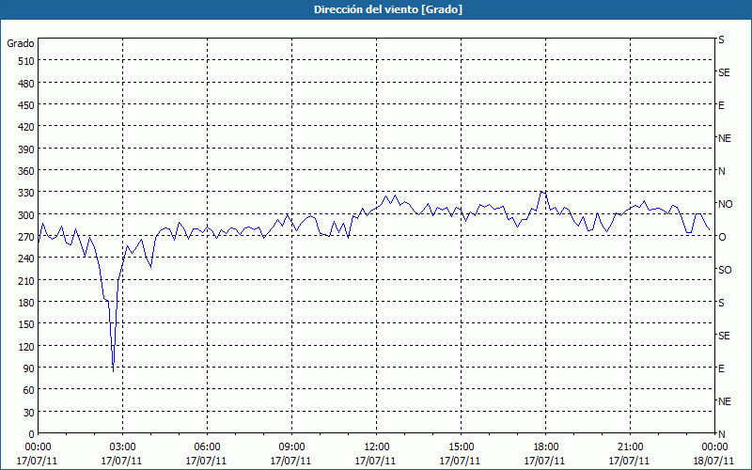
Task: Click the 12:00 time axis label
Action: (377, 447)
